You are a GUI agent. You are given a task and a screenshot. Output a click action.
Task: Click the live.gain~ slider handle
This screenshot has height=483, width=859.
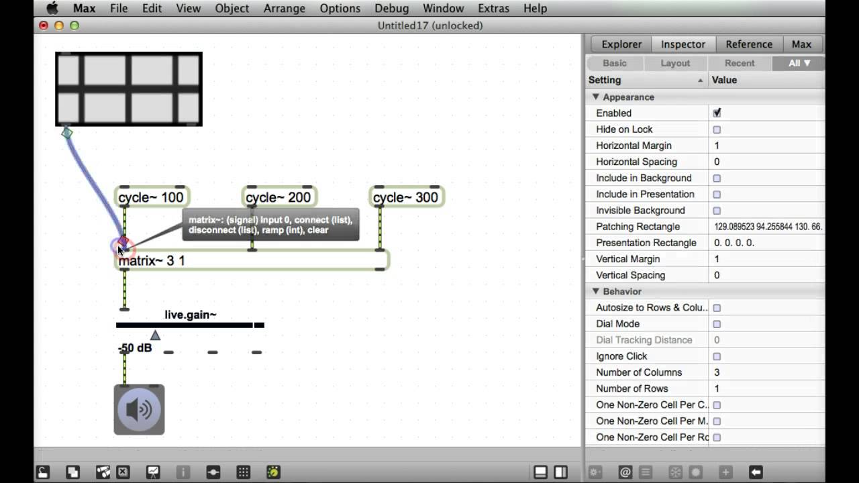(155, 335)
